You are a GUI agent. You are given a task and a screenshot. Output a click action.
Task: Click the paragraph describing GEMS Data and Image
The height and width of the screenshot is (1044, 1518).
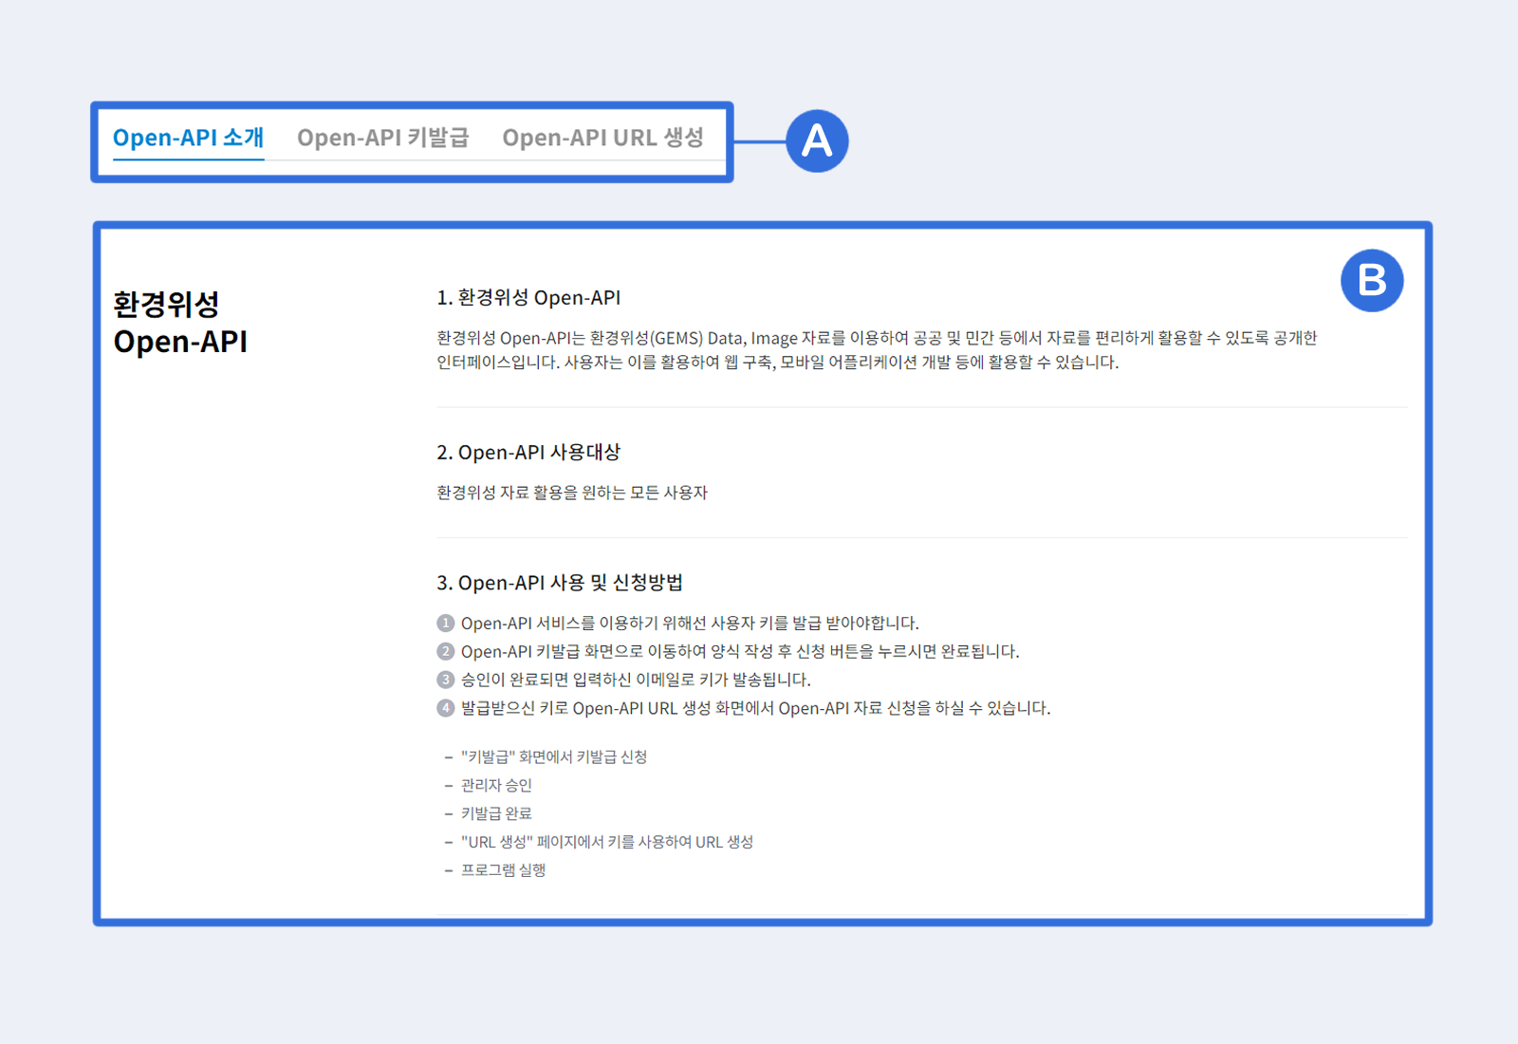pyautogui.click(x=876, y=350)
